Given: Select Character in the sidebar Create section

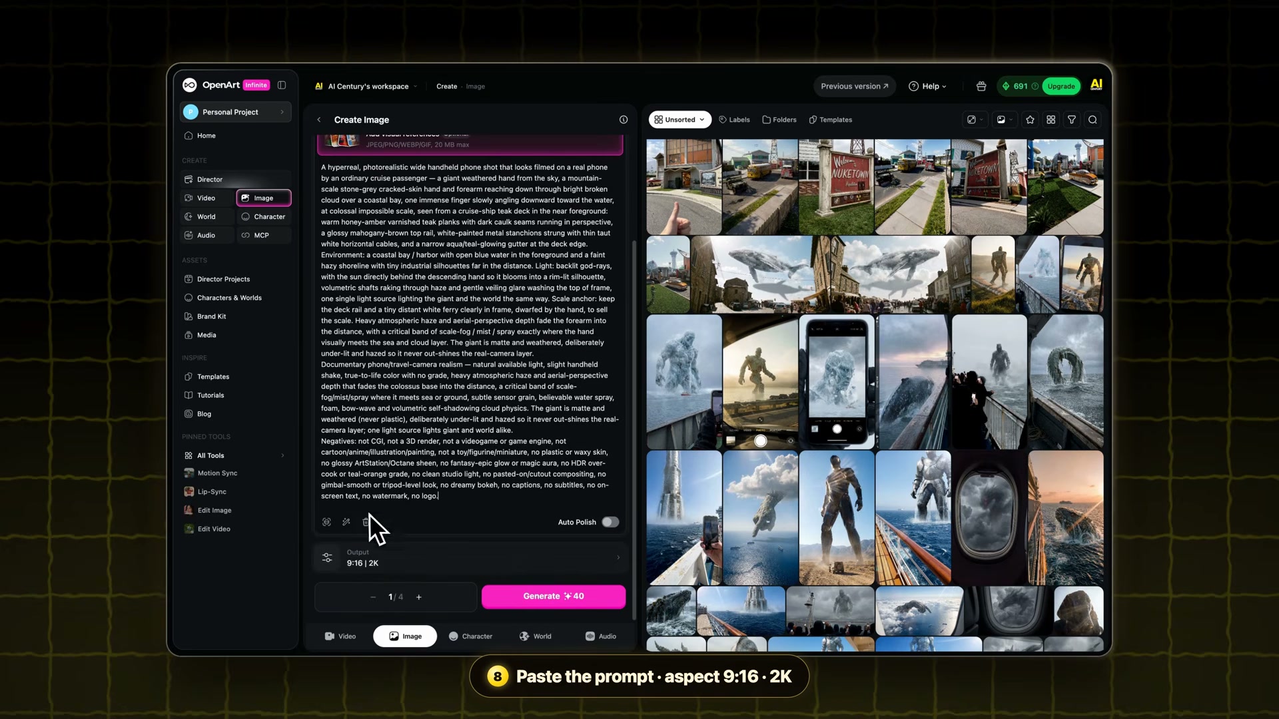Looking at the screenshot, I should pos(264,217).
